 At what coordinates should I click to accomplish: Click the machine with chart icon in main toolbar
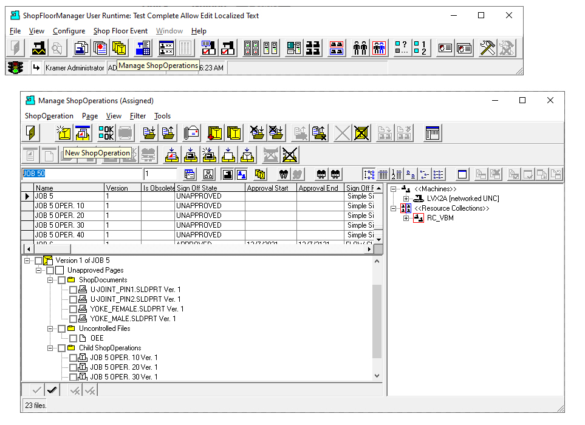[x=38, y=48]
